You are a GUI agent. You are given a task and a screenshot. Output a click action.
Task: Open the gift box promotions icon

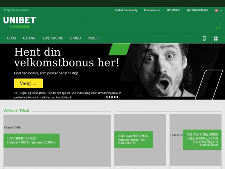(216, 38)
